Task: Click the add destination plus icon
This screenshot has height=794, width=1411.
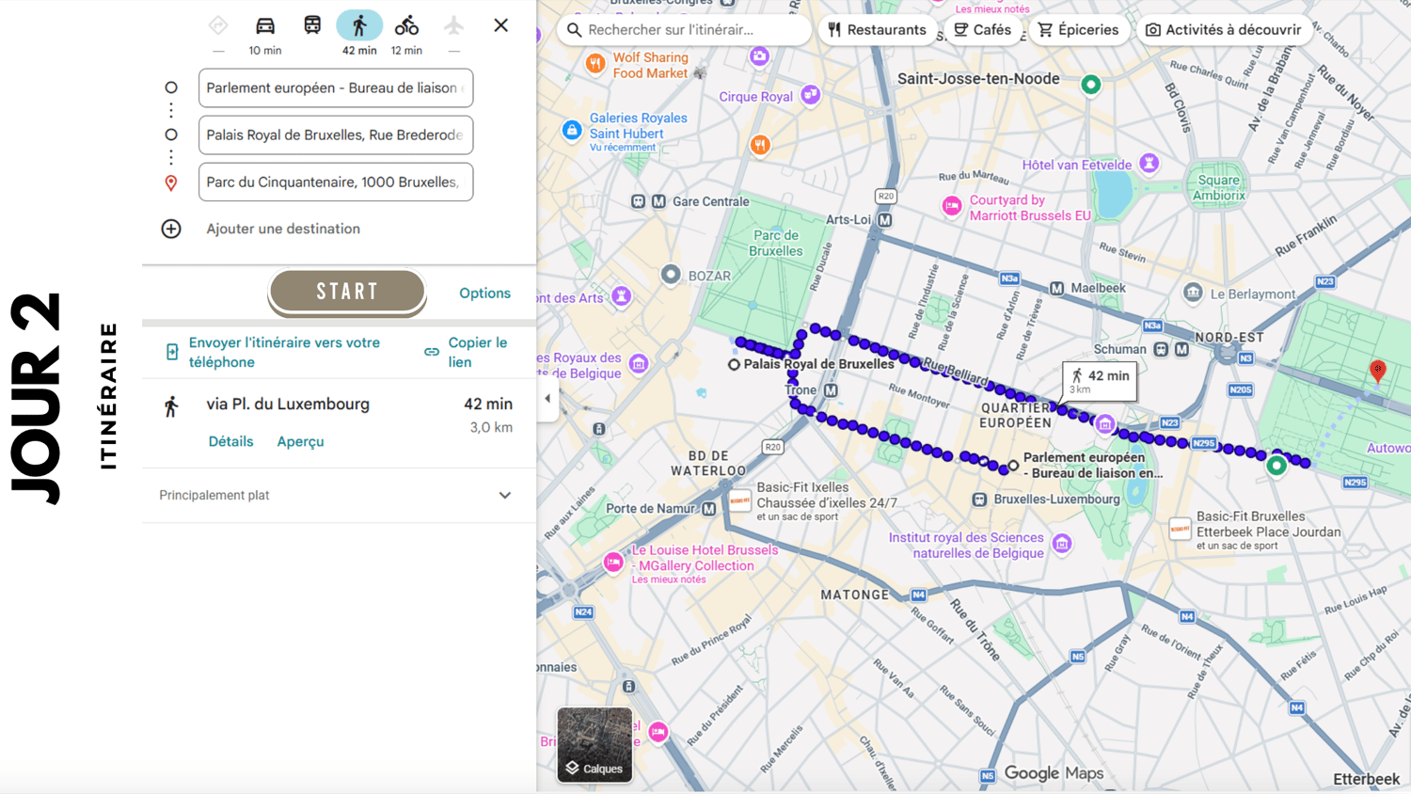Action: point(171,229)
